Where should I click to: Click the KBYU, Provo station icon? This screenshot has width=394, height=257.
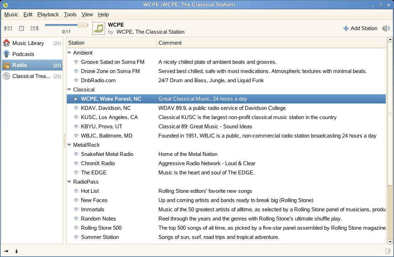click(76, 127)
